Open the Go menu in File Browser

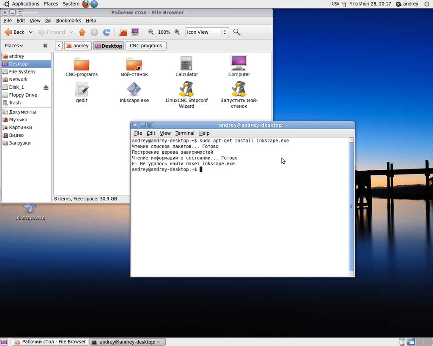point(48,21)
